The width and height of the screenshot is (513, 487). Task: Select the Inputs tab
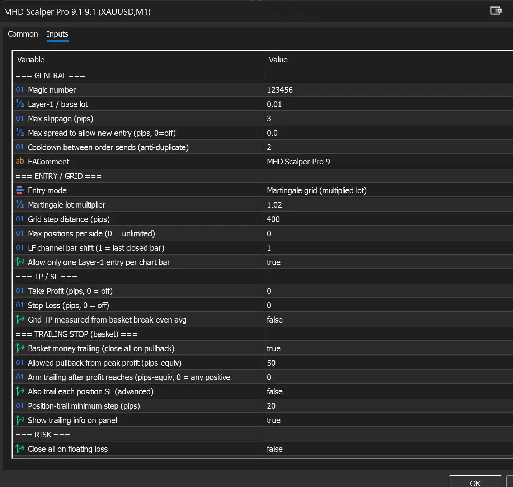point(57,34)
